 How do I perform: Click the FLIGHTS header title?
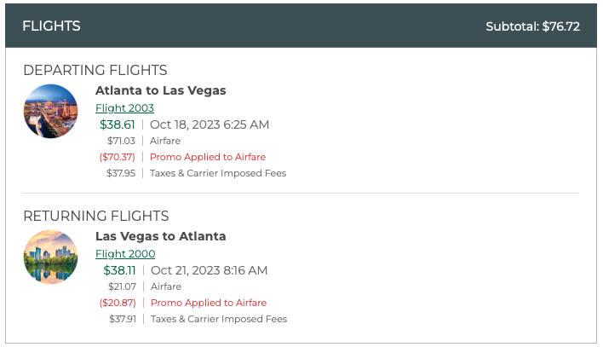51,26
